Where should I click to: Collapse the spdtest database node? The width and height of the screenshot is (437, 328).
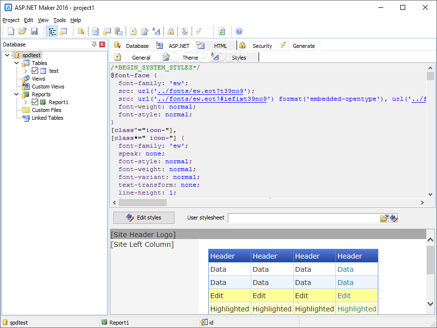[7, 55]
